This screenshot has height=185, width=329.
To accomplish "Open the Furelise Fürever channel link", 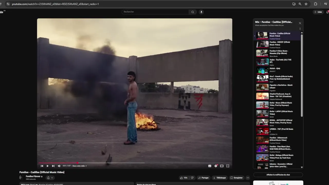I will pos(33,177).
